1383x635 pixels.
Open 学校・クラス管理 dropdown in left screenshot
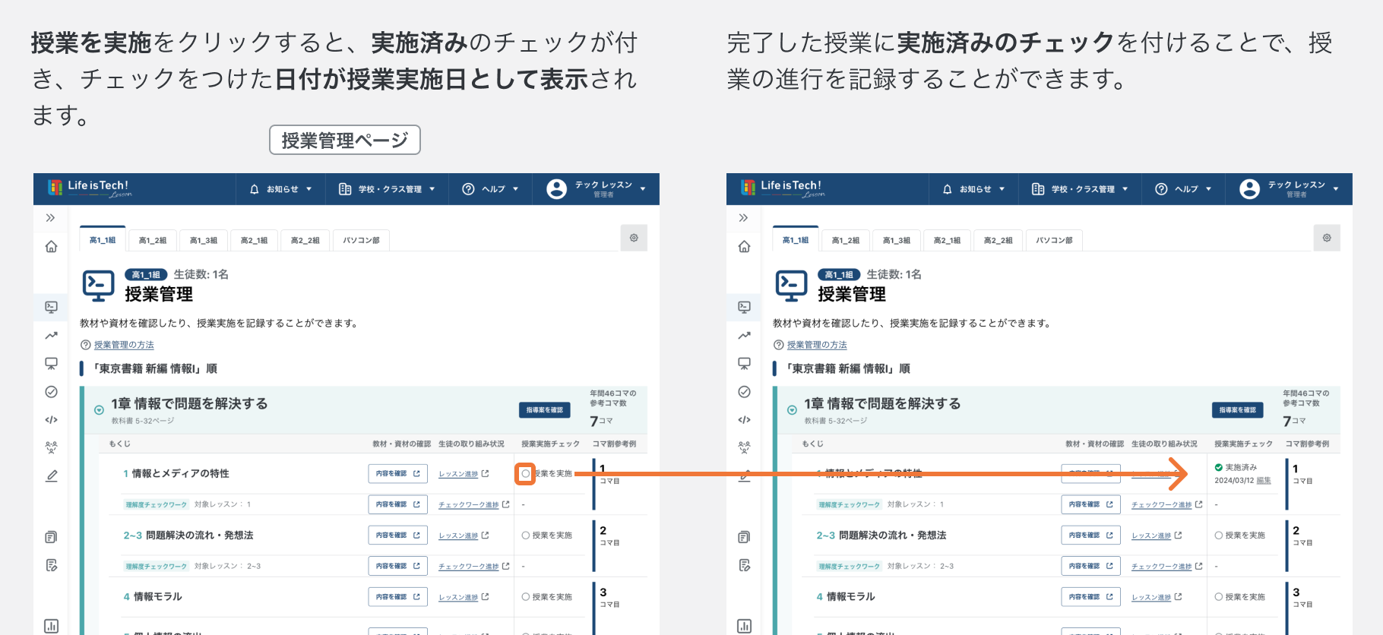[387, 189]
